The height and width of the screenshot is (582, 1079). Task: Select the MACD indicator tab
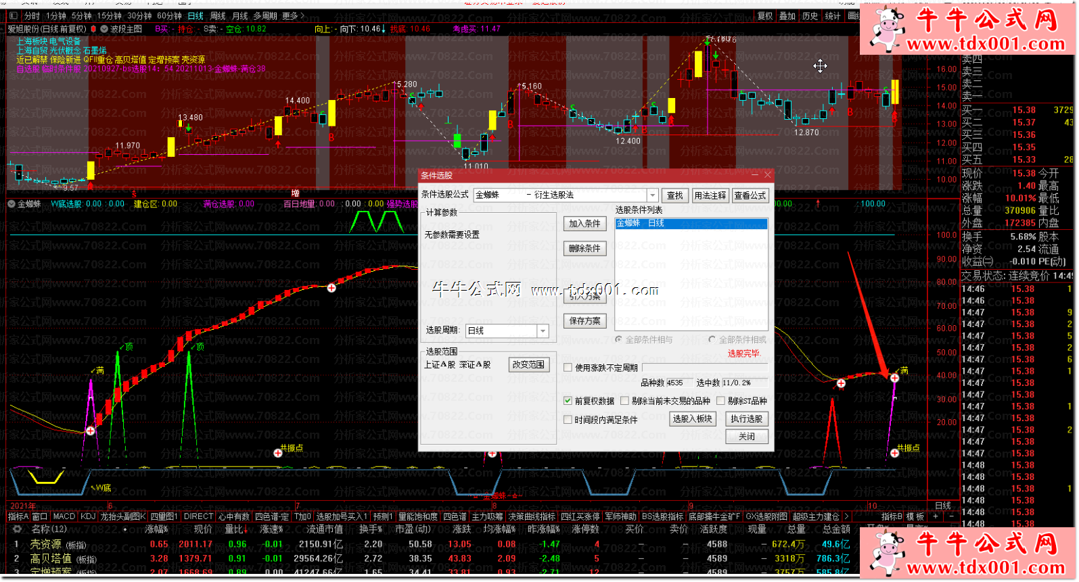coord(64,516)
